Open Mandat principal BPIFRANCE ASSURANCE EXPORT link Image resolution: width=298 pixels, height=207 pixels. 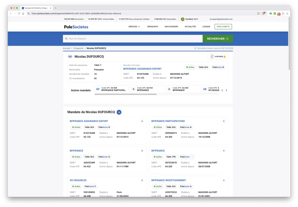[142, 69]
